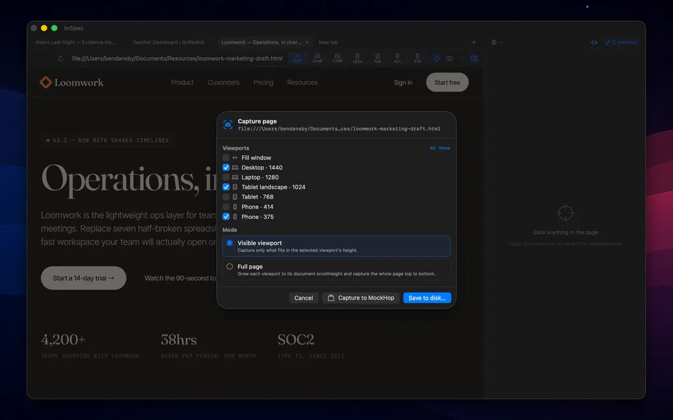The width and height of the screenshot is (673, 420).
Task: Open the Pricing nav item
Action: pyautogui.click(x=263, y=82)
